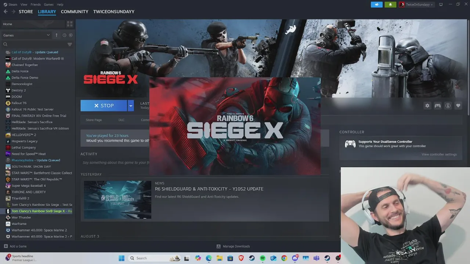Screen dimensions: 470x264
Task: Open the Windows Start button
Action: [122, 258]
